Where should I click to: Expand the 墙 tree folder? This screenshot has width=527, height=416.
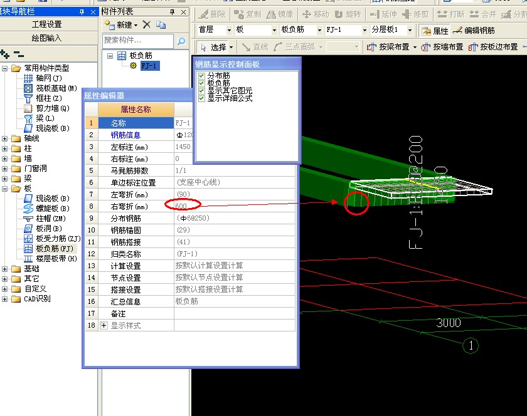[5, 159]
